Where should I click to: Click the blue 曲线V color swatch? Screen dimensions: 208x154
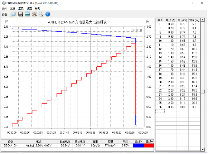pyautogui.click(x=138, y=145)
